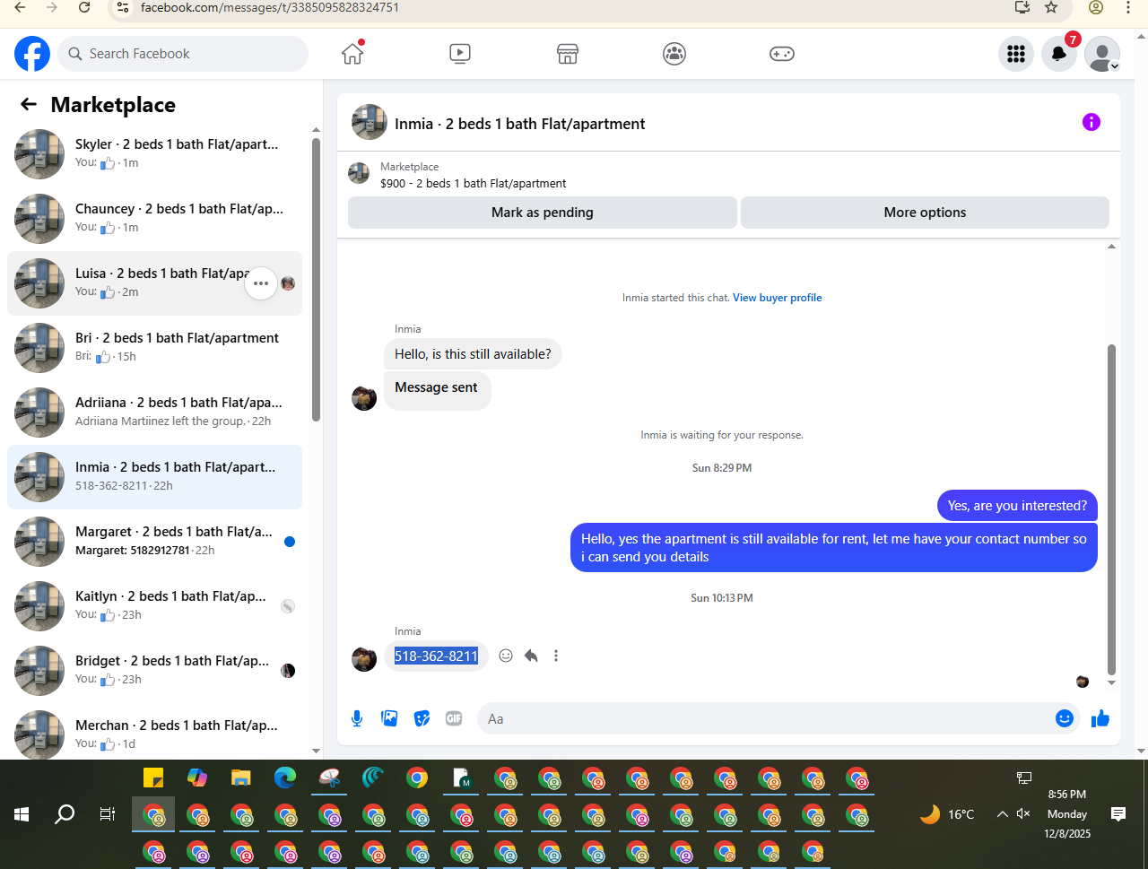Click "Hello, is this still available?" message

point(473,354)
